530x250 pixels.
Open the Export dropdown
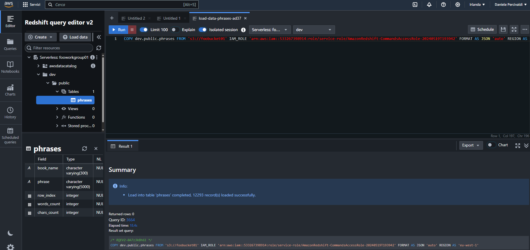pyautogui.click(x=471, y=145)
